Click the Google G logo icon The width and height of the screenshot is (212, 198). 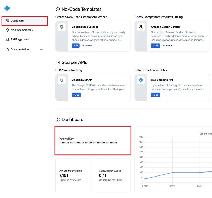[62, 80]
